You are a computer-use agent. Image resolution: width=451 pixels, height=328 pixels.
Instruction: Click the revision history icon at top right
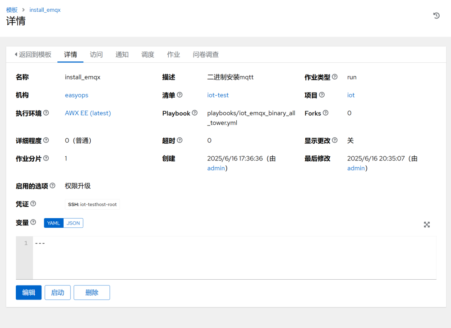436,15
